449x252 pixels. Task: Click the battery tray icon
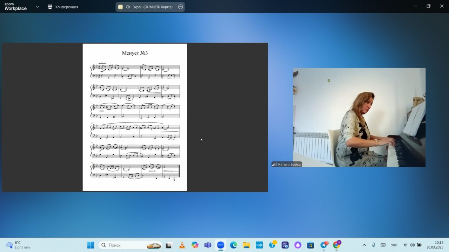[x=419, y=245]
